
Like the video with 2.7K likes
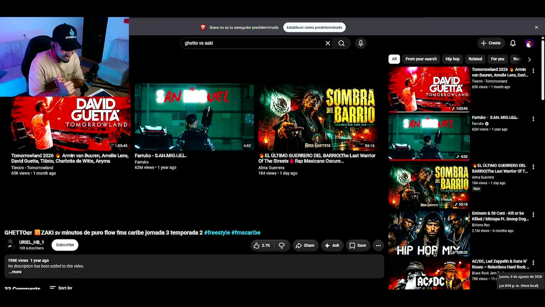click(262, 245)
